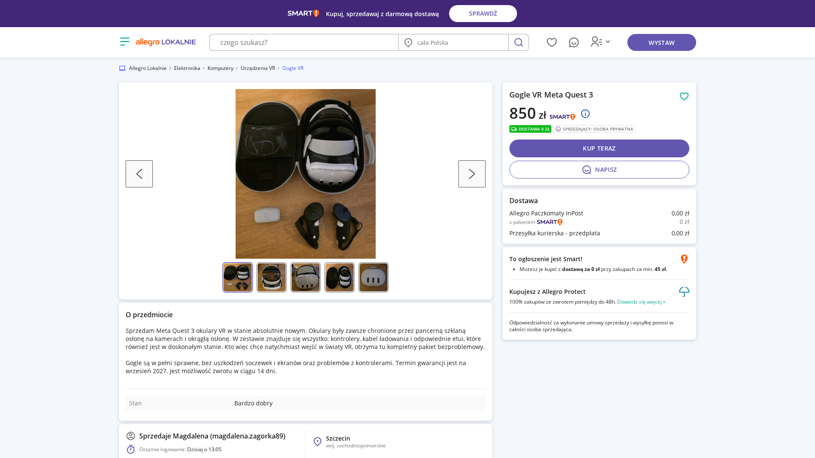Click 'Dzisiaj o 13:05' last login text

click(x=204, y=450)
